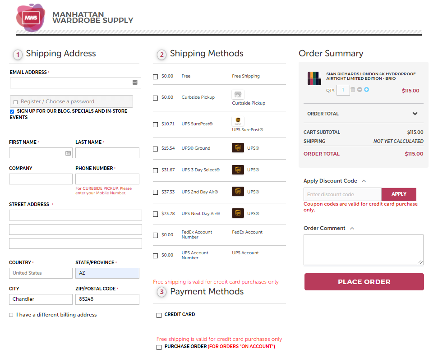Choose Purchase Order payment method
The height and width of the screenshot is (358, 438).
tap(159, 347)
